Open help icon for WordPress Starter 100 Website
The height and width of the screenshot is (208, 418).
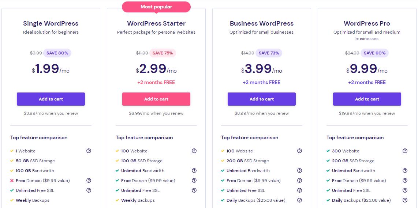pyautogui.click(x=194, y=151)
